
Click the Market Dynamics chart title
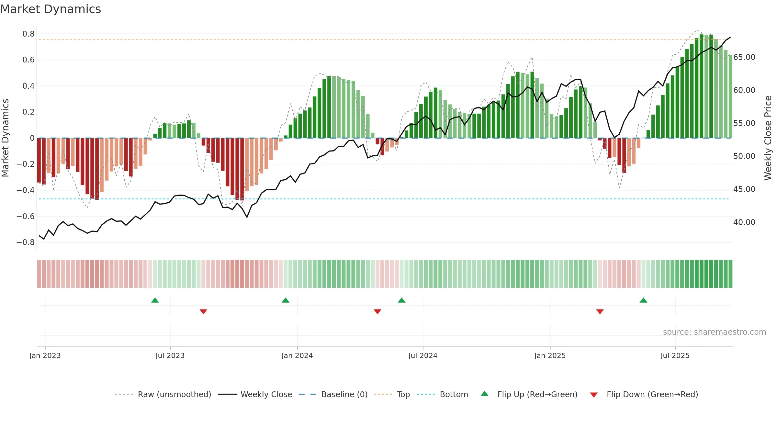click(x=51, y=9)
